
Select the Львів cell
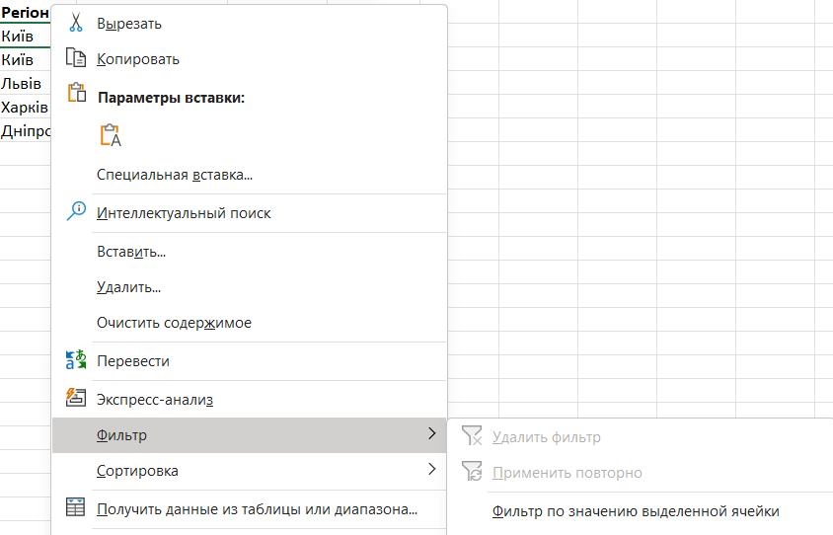click(25, 84)
